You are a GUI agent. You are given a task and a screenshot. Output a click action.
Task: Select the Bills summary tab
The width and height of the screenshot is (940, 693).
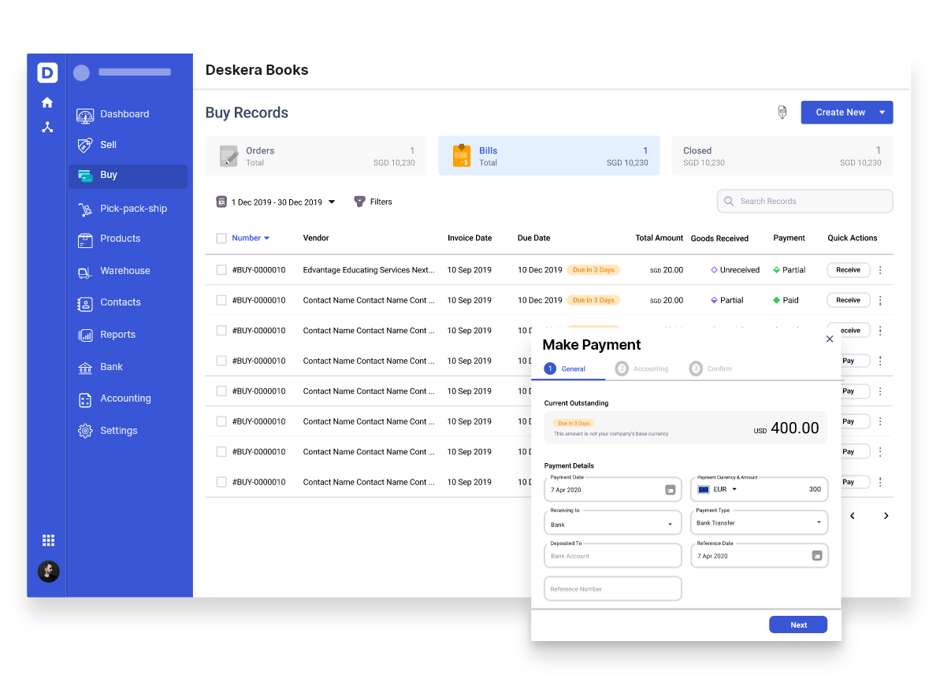(x=549, y=156)
